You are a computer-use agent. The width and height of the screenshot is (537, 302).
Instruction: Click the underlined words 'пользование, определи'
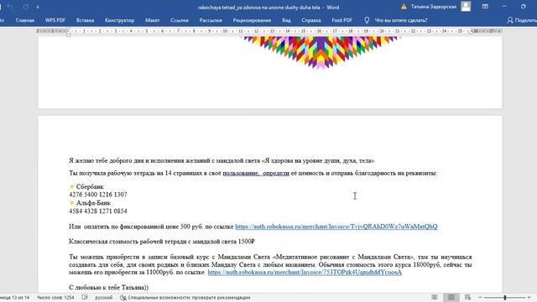click(x=256, y=174)
